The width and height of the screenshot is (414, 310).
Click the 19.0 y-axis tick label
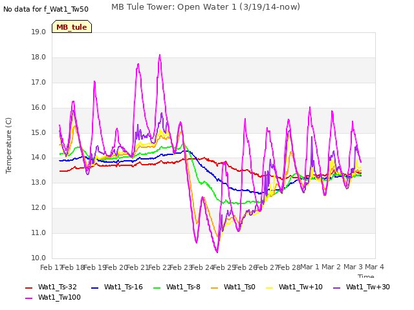[x=39, y=32]
